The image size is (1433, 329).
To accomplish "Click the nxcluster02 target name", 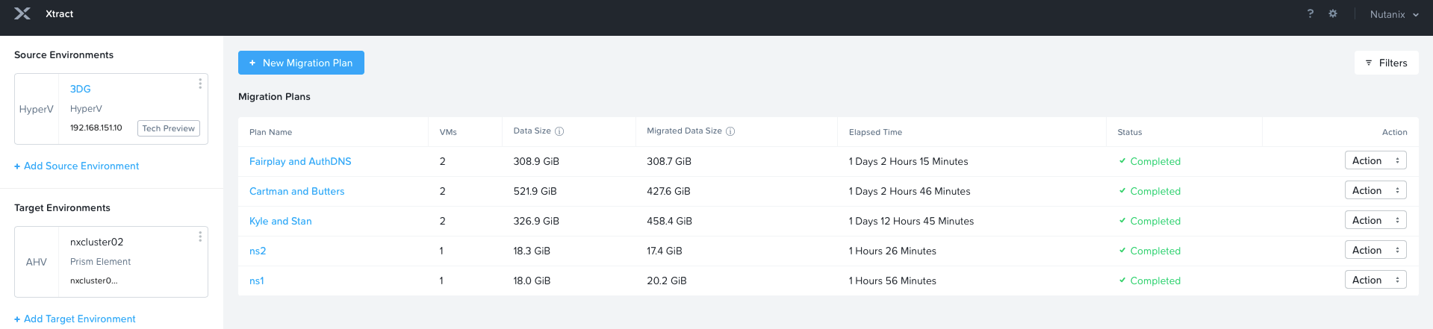I will (96, 242).
